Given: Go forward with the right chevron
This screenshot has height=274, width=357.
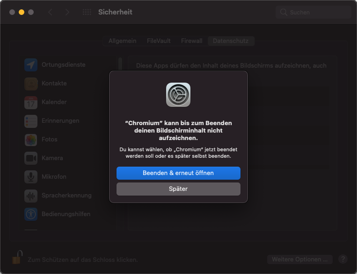Looking at the screenshot, I should (x=67, y=12).
